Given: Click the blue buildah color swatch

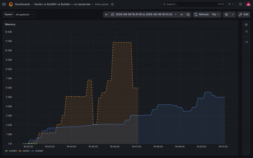Looking at the screenshot, I should tap(33, 151).
